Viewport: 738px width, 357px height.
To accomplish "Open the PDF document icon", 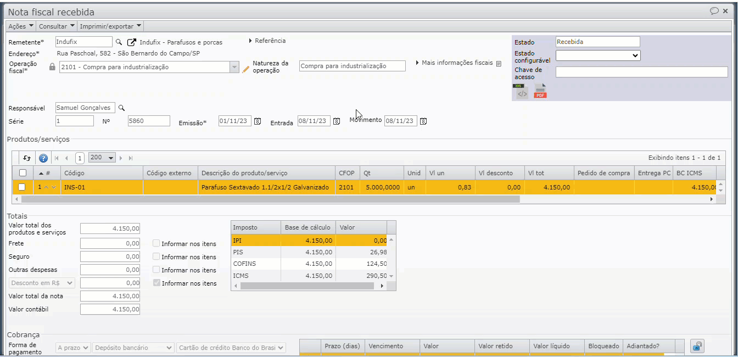I will [540, 92].
